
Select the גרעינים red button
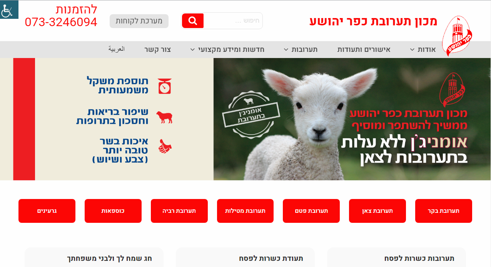47,211
